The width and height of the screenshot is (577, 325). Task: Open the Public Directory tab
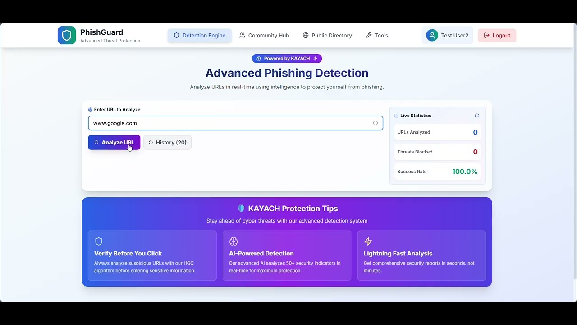pos(327,35)
